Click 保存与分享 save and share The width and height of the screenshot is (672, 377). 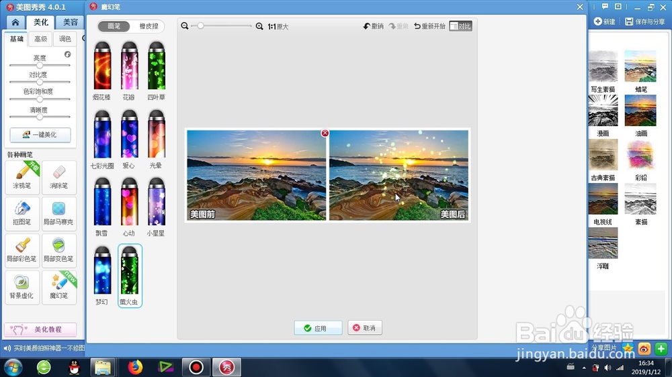[x=644, y=21]
